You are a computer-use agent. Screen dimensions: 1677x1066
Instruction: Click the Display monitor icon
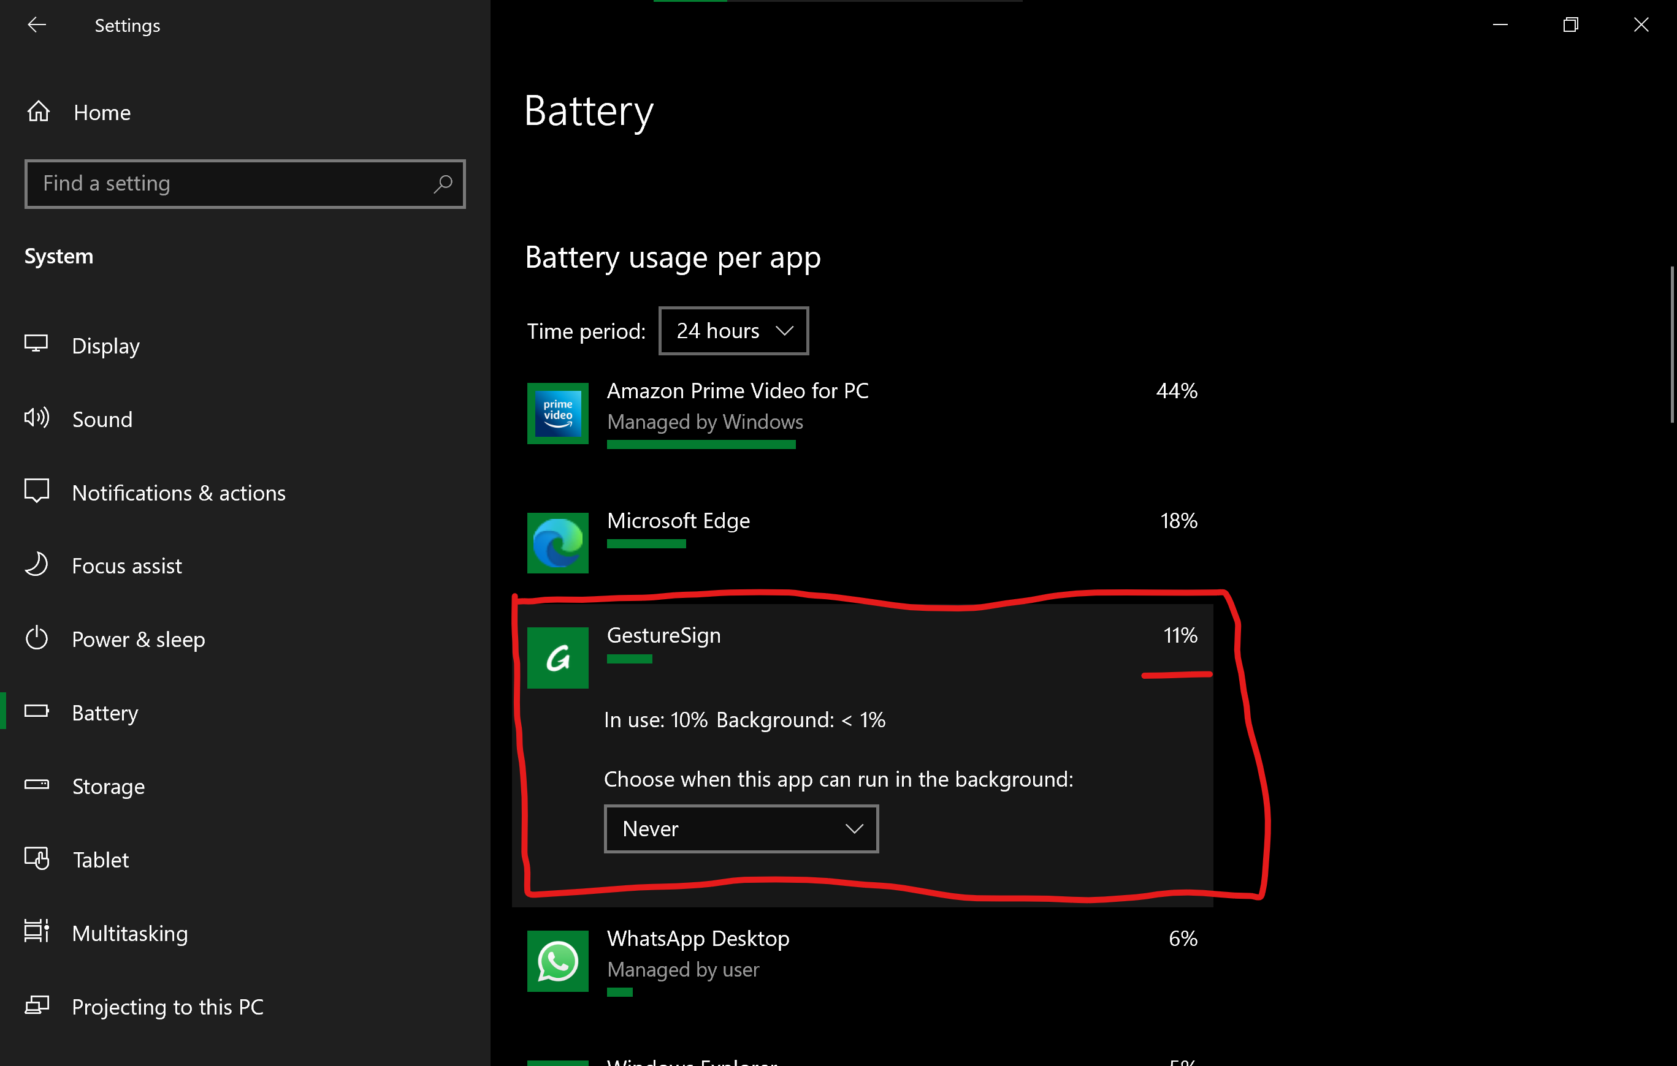pyautogui.click(x=36, y=344)
